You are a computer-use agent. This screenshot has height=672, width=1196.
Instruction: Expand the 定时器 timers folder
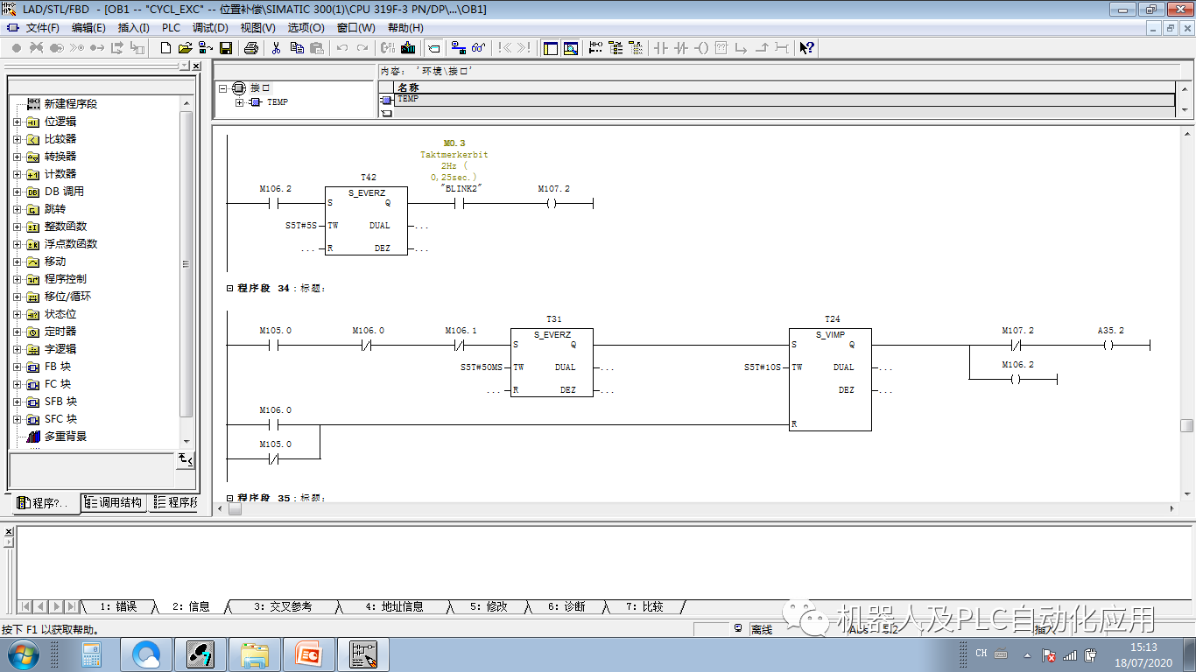point(17,332)
